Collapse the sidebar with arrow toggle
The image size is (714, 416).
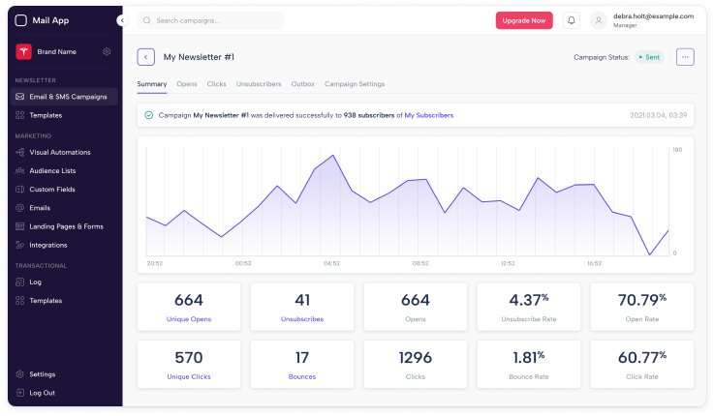pyautogui.click(x=121, y=20)
